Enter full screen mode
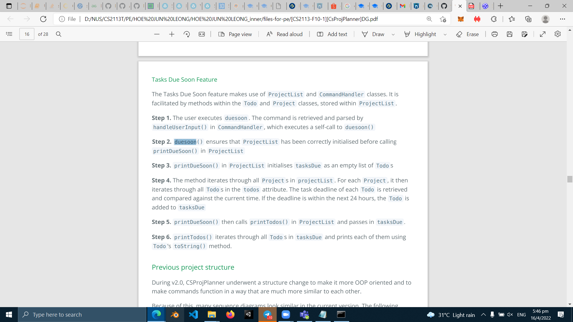Screen dimensions: 573x322 pyautogui.click(x=543, y=34)
